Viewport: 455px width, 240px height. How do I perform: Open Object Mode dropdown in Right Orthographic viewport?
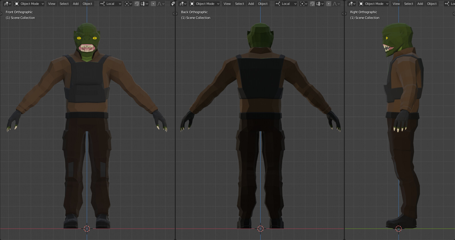click(x=374, y=4)
